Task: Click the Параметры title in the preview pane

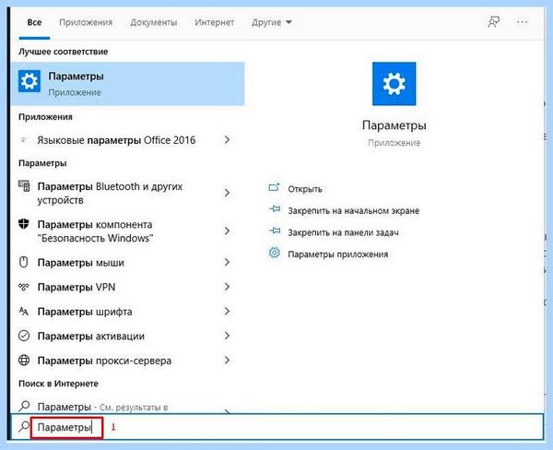Action: point(394,125)
